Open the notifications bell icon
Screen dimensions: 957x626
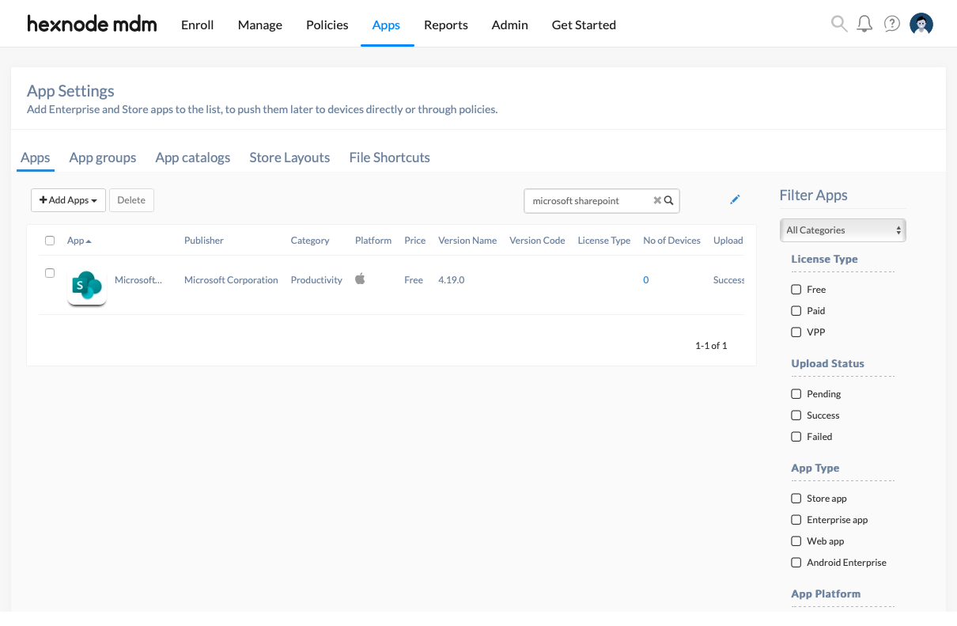(x=865, y=24)
